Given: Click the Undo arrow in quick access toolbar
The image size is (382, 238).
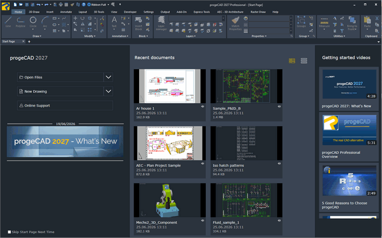Looking at the screenshot, I should [38, 4].
